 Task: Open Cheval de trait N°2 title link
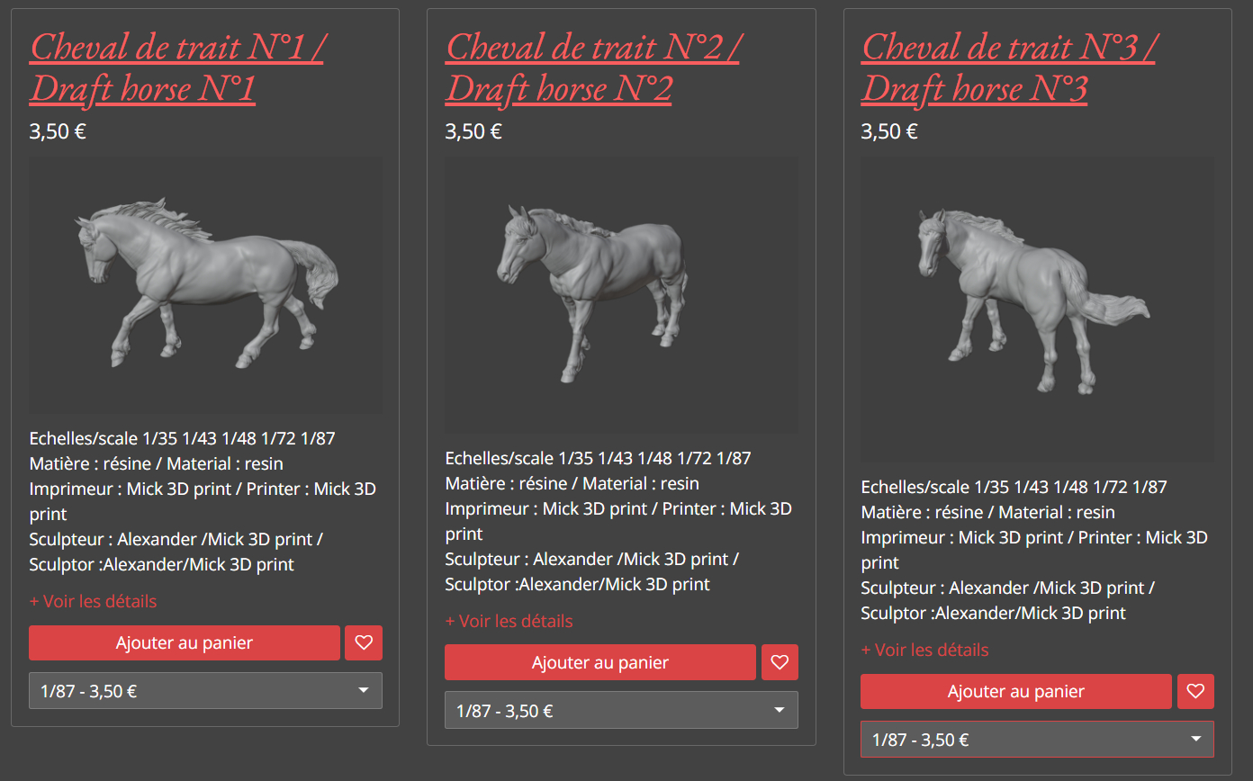(592, 67)
